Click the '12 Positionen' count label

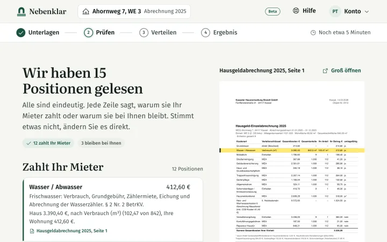pyautogui.click(x=188, y=169)
